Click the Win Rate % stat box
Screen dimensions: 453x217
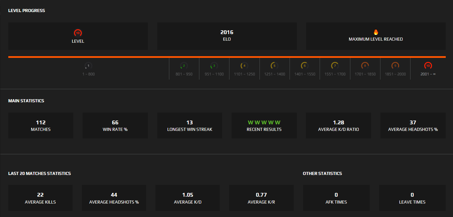tap(115, 125)
